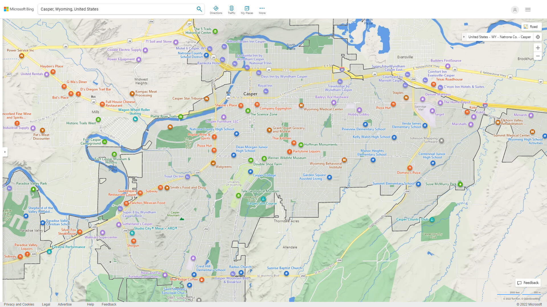Open Privacy and Cookies link

[x=19, y=304]
